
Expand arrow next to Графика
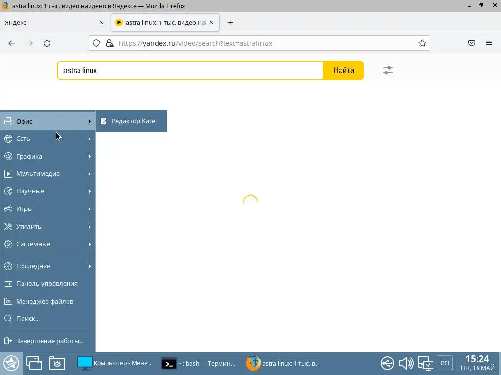(x=90, y=157)
